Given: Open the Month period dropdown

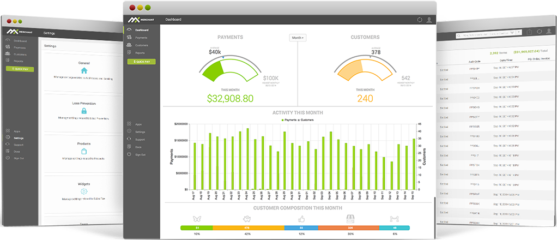Looking at the screenshot, I should coord(298,38).
